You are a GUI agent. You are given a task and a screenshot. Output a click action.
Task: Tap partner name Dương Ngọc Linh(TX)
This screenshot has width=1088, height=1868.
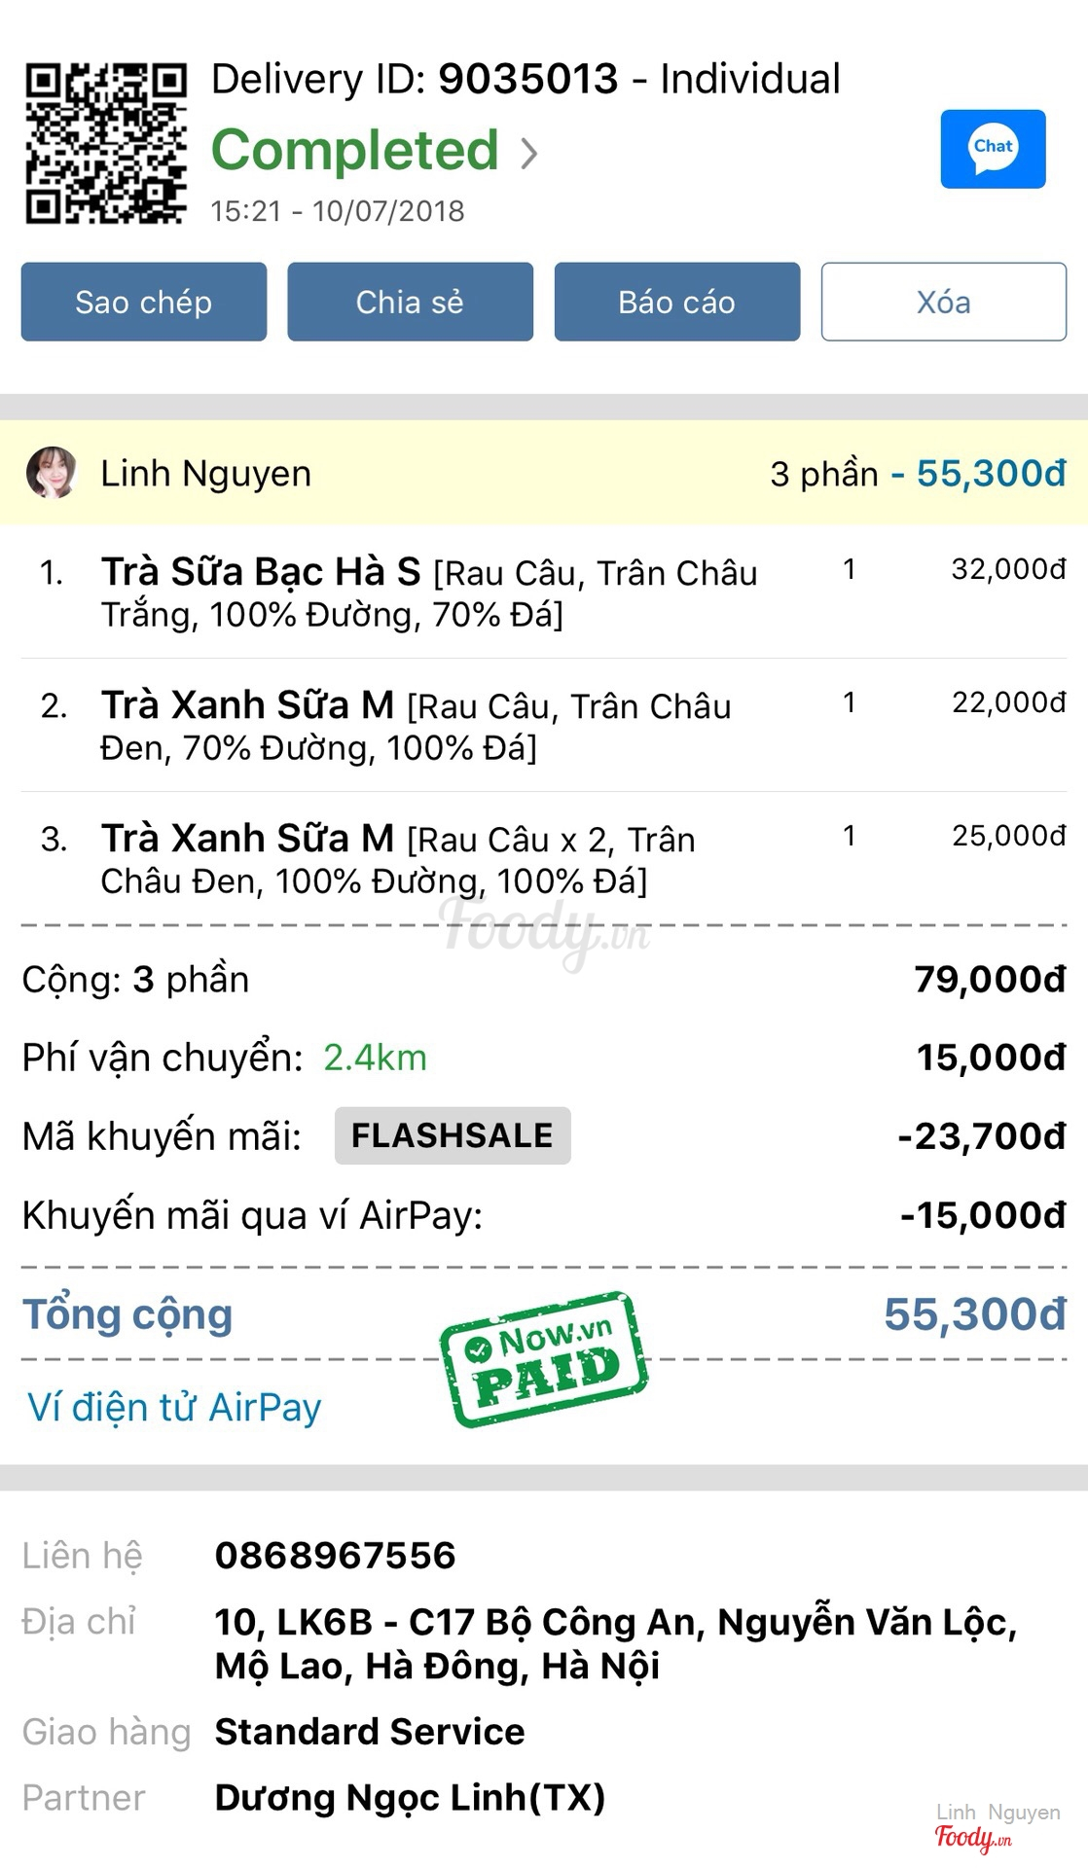pyautogui.click(x=410, y=1797)
